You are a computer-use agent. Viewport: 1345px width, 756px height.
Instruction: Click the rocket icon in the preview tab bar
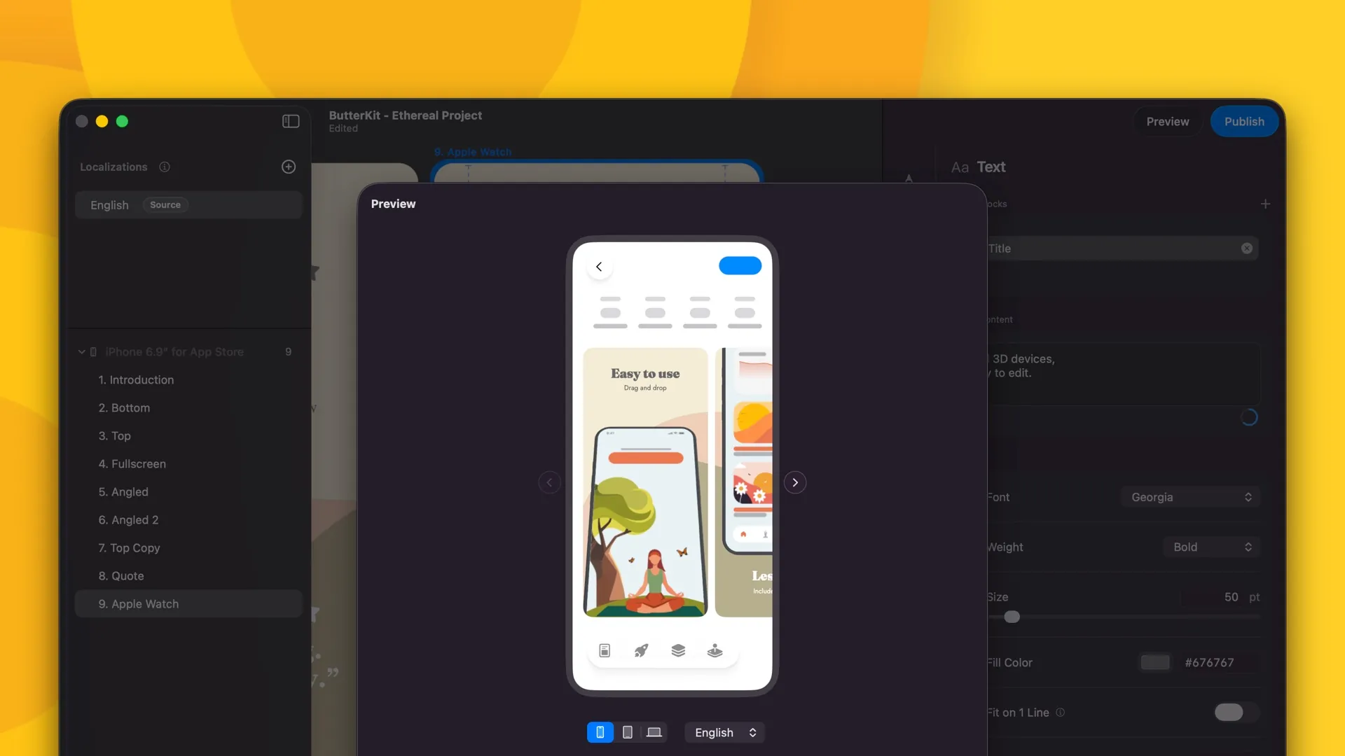pyautogui.click(x=641, y=650)
